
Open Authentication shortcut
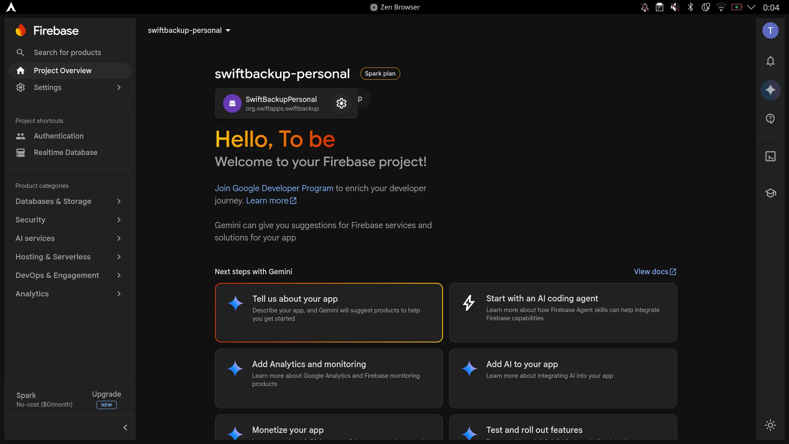[x=70, y=136]
